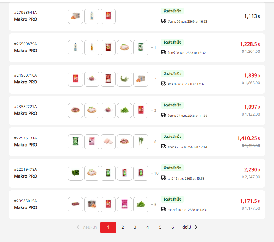Viewport: 274px width, 242px height.
Task: Click Makro PRO label under order #20985015A
Action: click(x=25, y=207)
